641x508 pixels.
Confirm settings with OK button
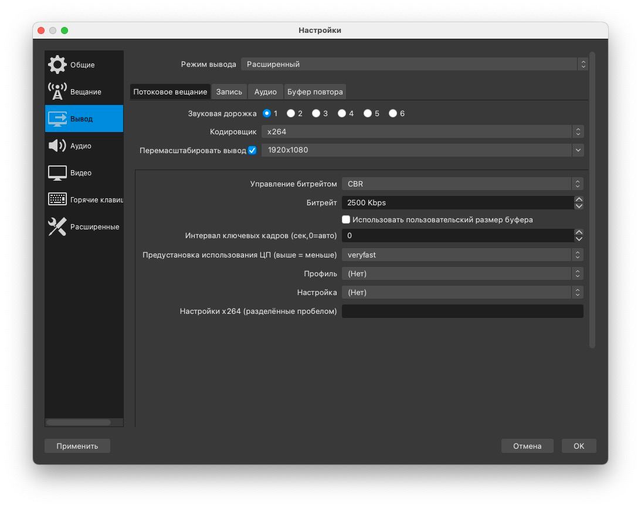coord(579,446)
